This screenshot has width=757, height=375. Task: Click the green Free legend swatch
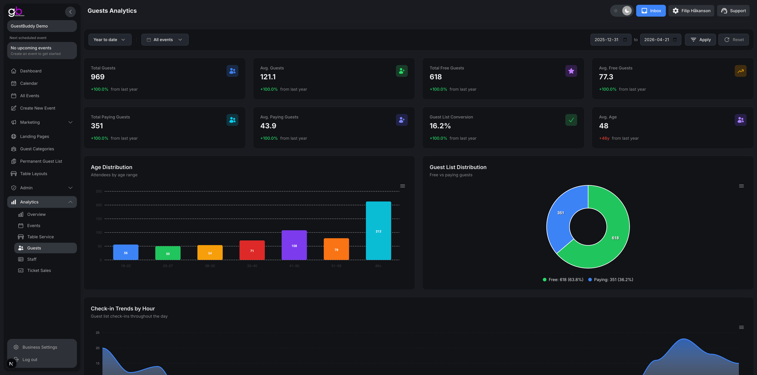pyautogui.click(x=544, y=279)
